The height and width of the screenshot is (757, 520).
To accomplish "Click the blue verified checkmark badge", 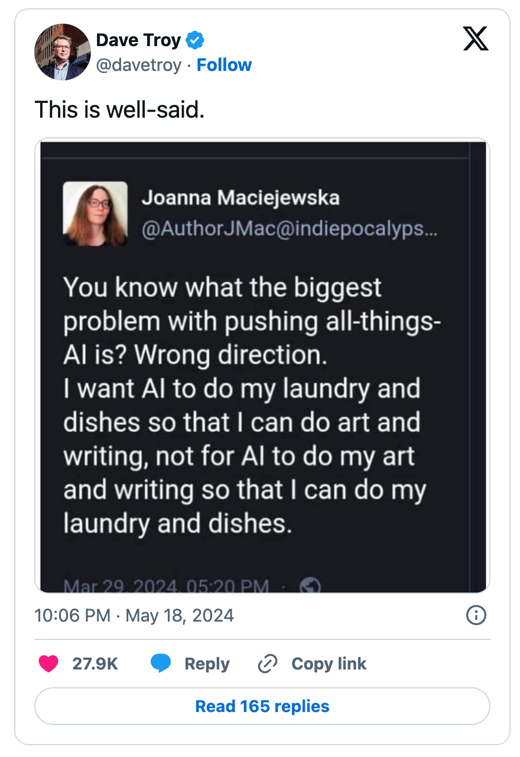I will click(x=195, y=40).
